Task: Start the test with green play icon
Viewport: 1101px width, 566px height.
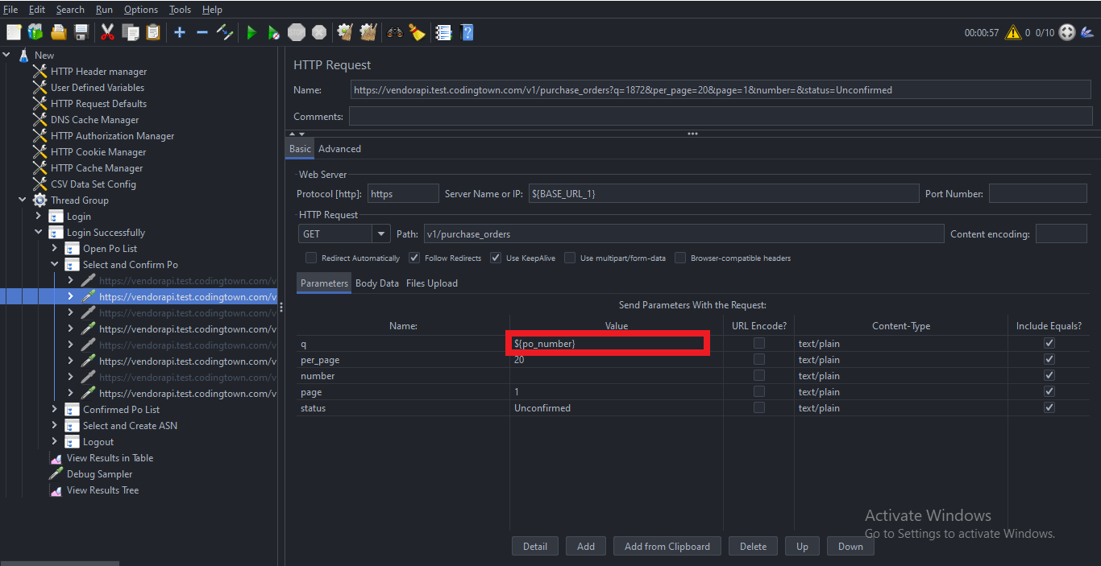Action: coord(251,32)
